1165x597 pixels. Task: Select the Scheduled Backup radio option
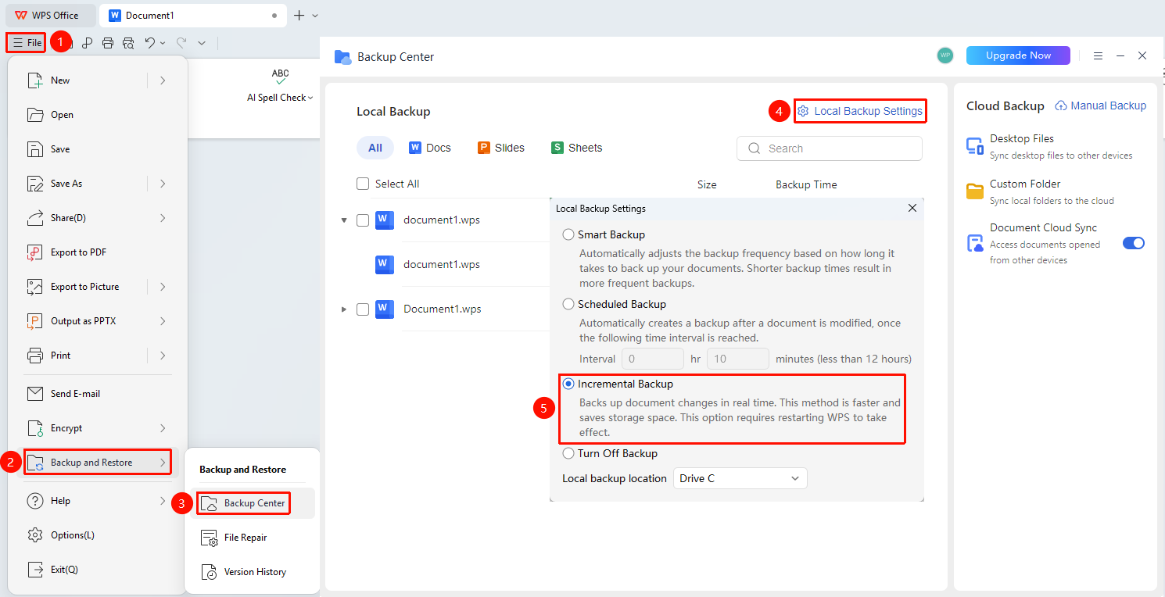pos(568,304)
